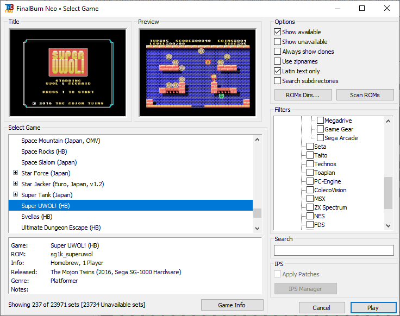Click the Filters panel scrollbar thumb
The image size is (400, 316).
pyautogui.click(x=388, y=193)
